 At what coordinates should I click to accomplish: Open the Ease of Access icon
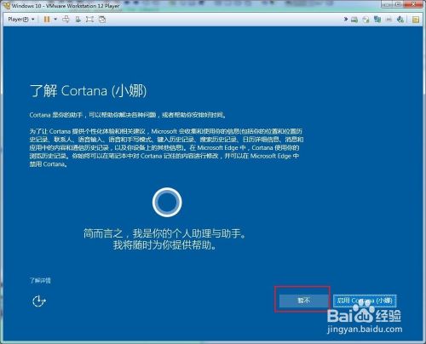(39, 301)
